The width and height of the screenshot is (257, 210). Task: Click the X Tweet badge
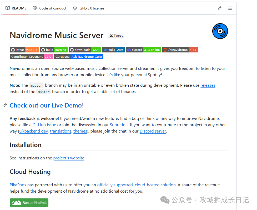point(116,36)
